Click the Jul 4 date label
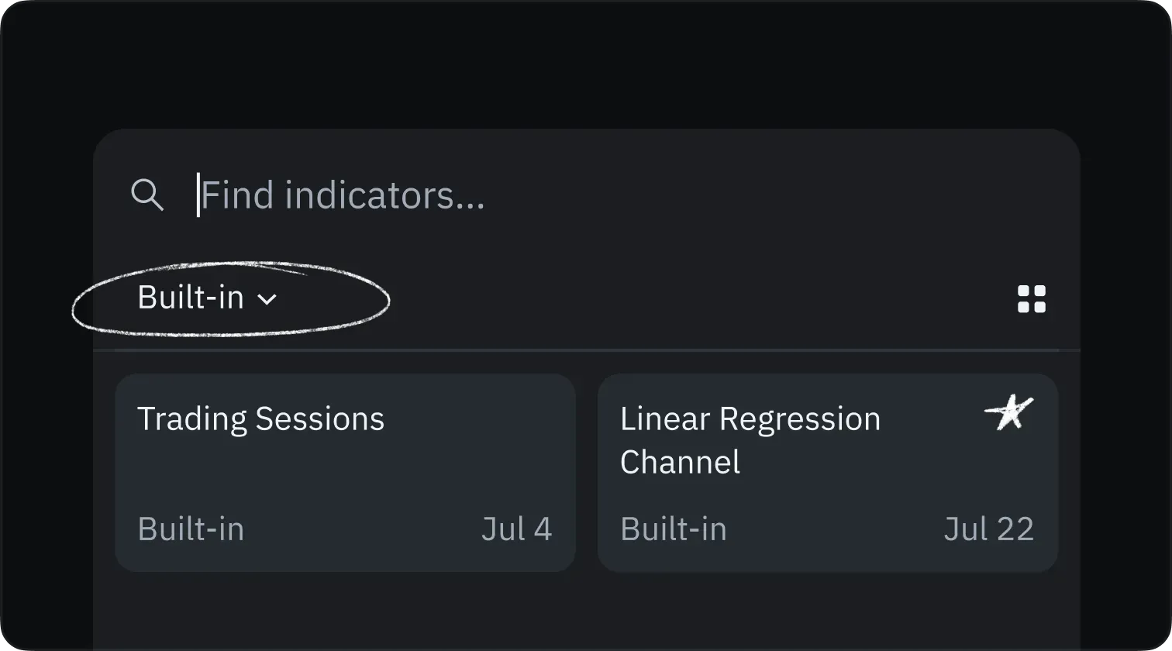1172x651 pixels. point(516,529)
